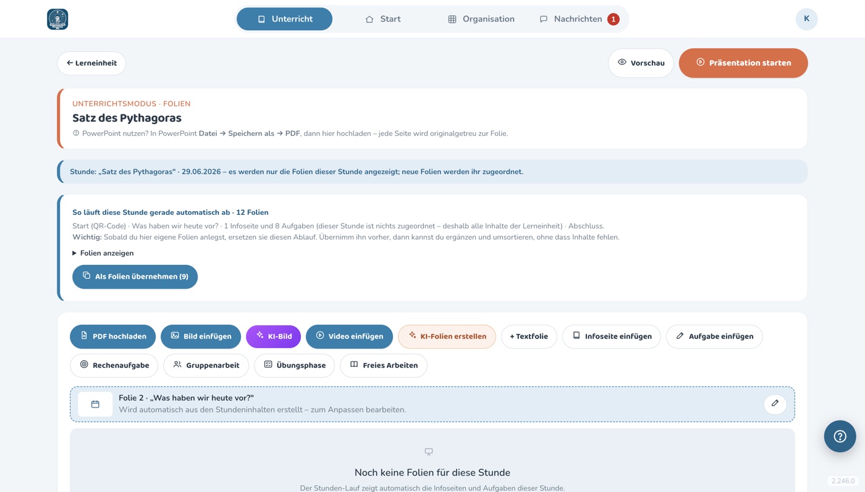Open the KI-Bild generator
This screenshot has width=865, height=492.
[x=273, y=336]
